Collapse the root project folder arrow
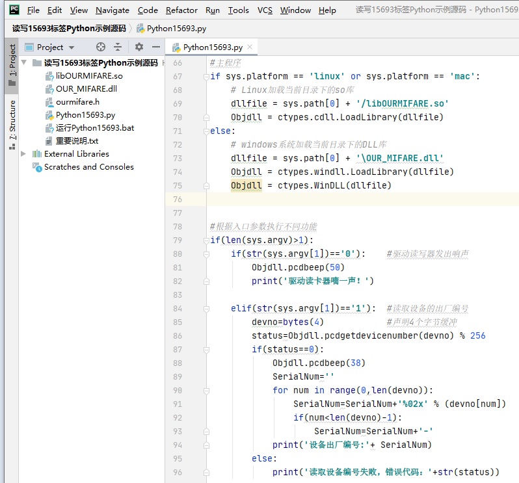Image resolution: width=519 pixels, height=483 pixels. click(24, 63)
